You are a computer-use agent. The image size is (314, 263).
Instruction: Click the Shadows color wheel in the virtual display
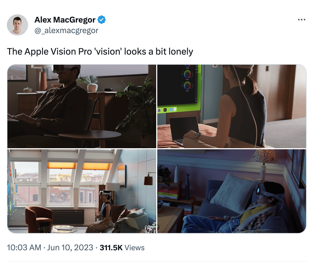(187, 86)
